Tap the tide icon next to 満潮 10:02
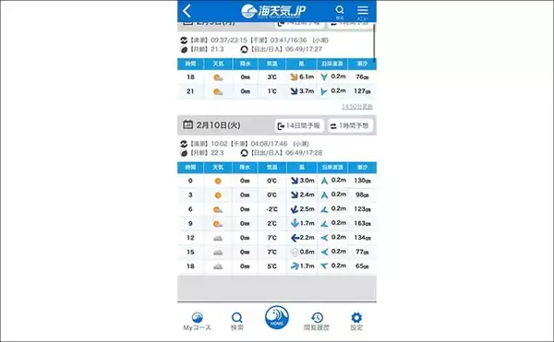Viewport: 554px width, 342px height. click(x=184, y=144)
